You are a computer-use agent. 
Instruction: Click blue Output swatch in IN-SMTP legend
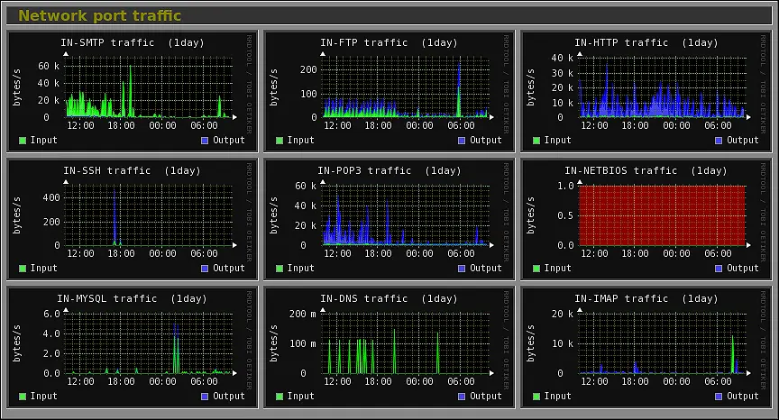click(x=205, y=141)
